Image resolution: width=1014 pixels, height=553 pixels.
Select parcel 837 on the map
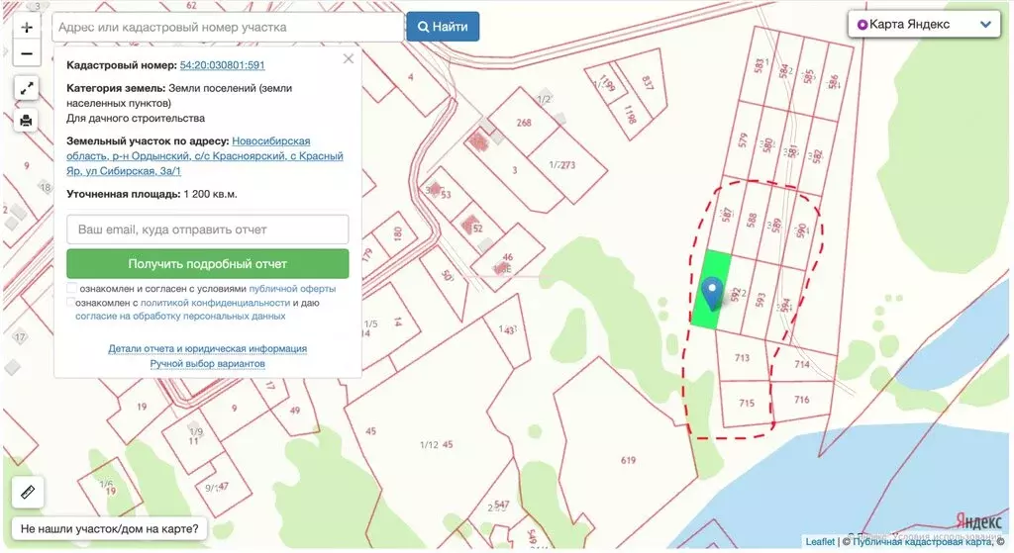(647, 83)
